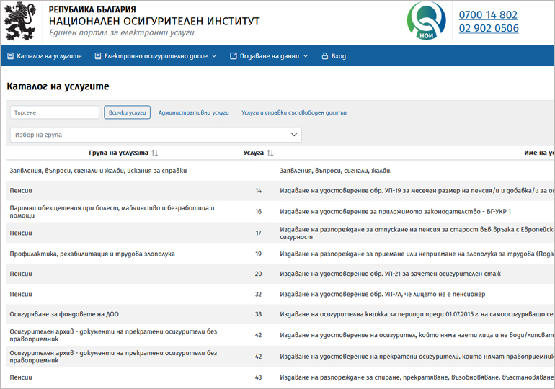Filter by Административни услуги
Viewport: 555px width, 389px height.
(193, 112)
